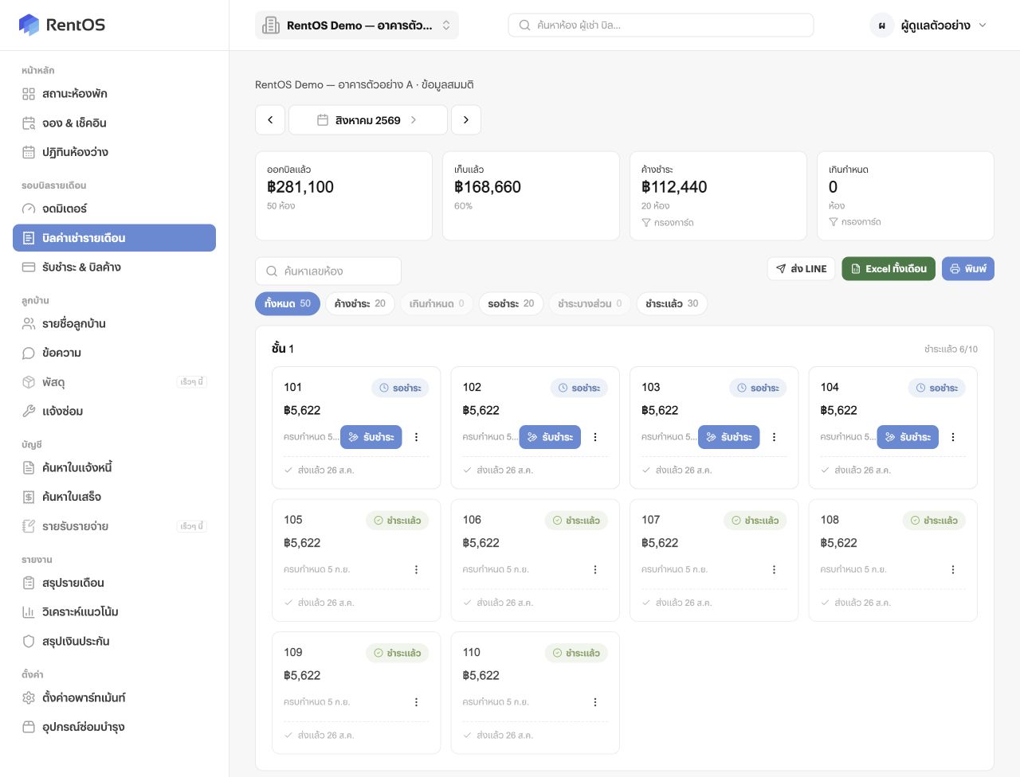Open วิเคราะห์แนวโน้ม in sidebar
This screenshot has width=1020, height=777.
[114, 612]
